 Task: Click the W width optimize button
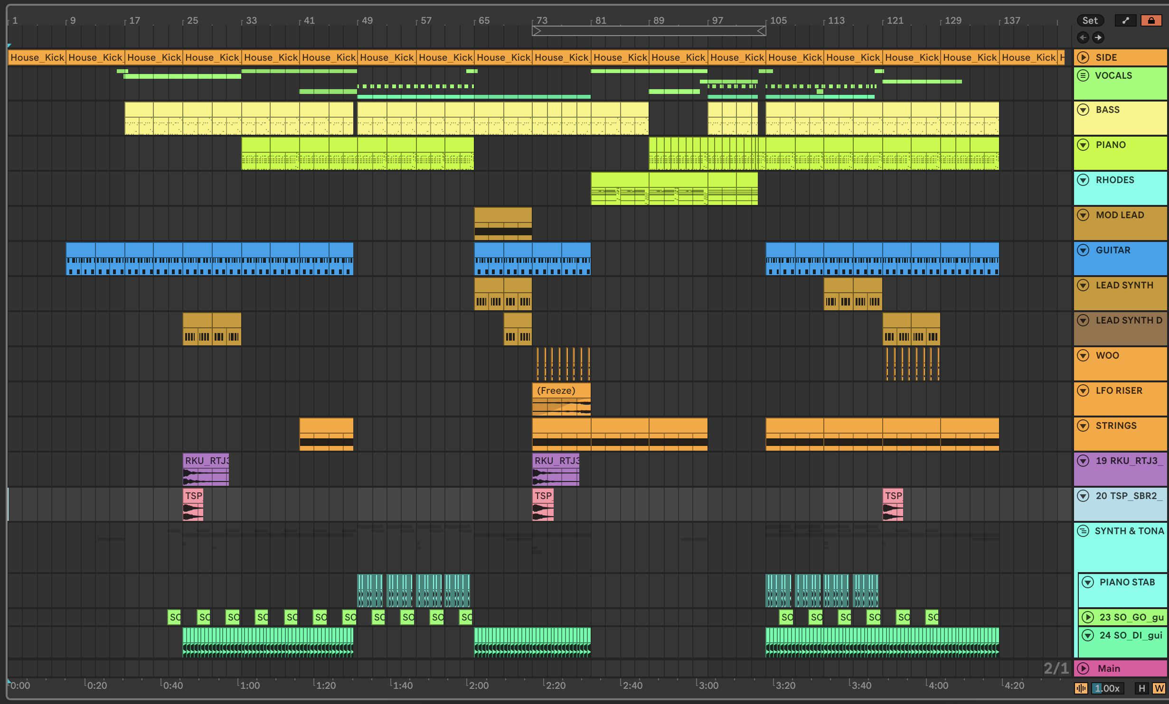pos(1159,688)
